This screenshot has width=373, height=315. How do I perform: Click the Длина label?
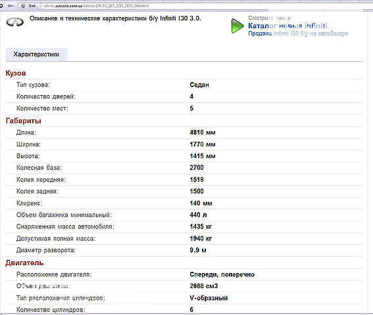[26, 133]
